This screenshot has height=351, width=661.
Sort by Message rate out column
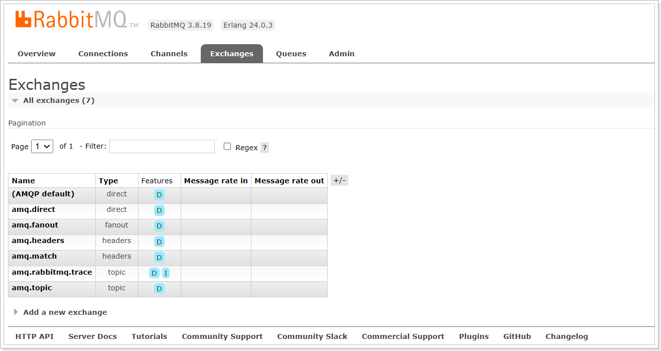pos(290,181)
